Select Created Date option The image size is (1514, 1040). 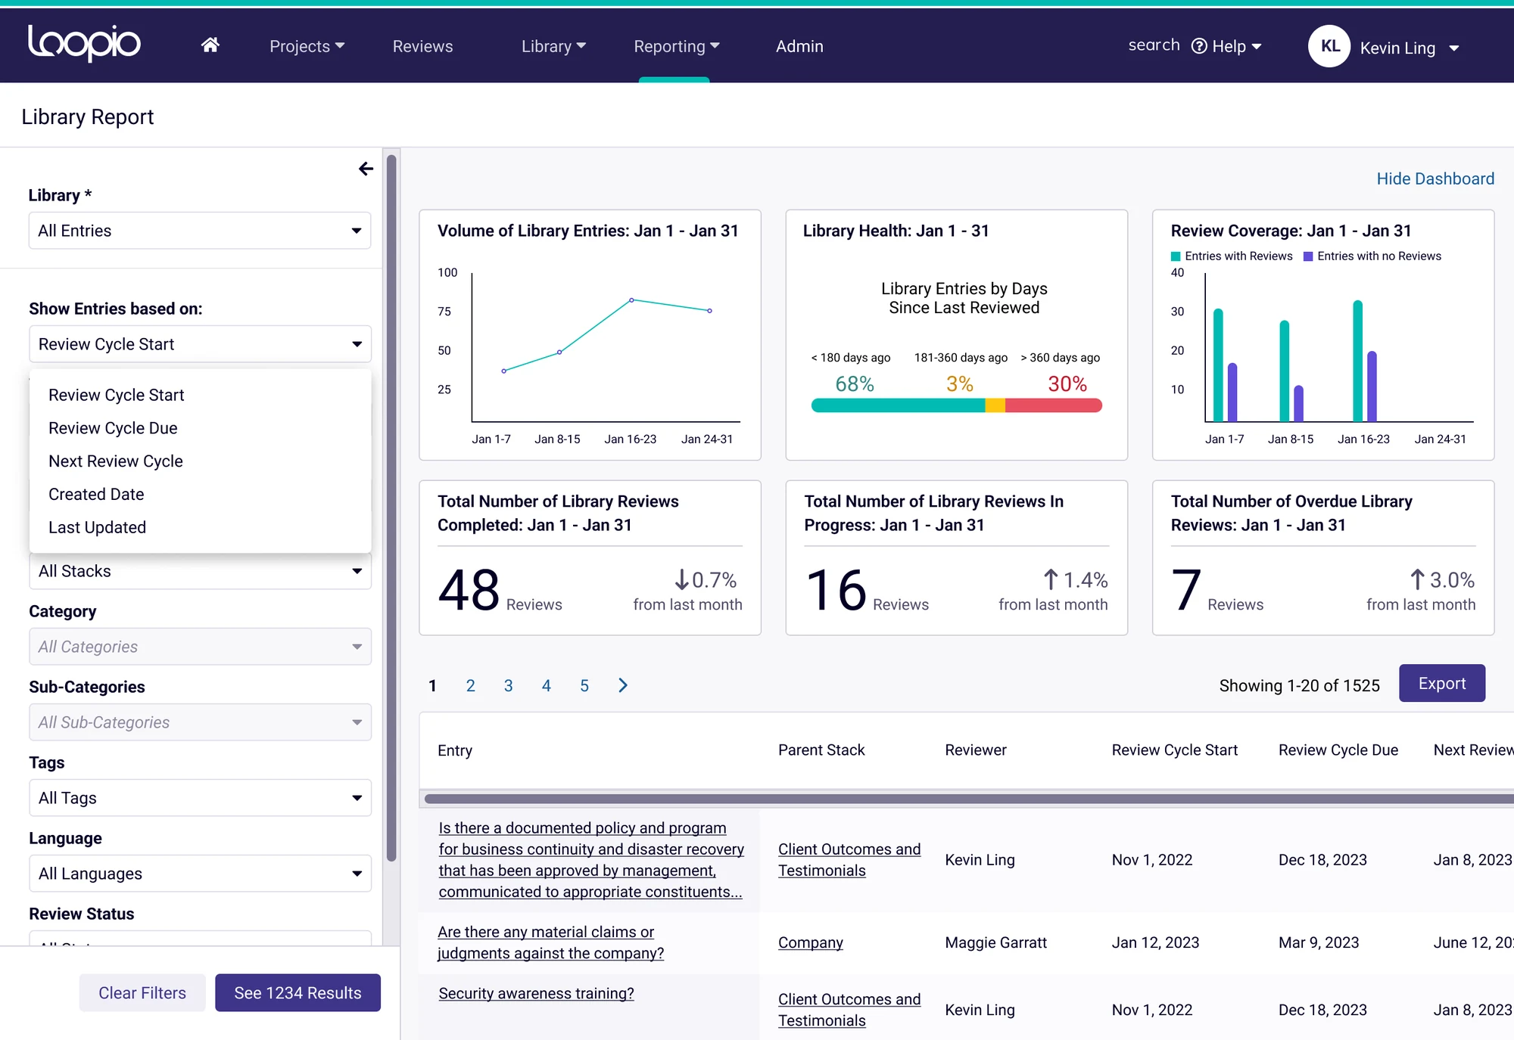tap(96, 494)
